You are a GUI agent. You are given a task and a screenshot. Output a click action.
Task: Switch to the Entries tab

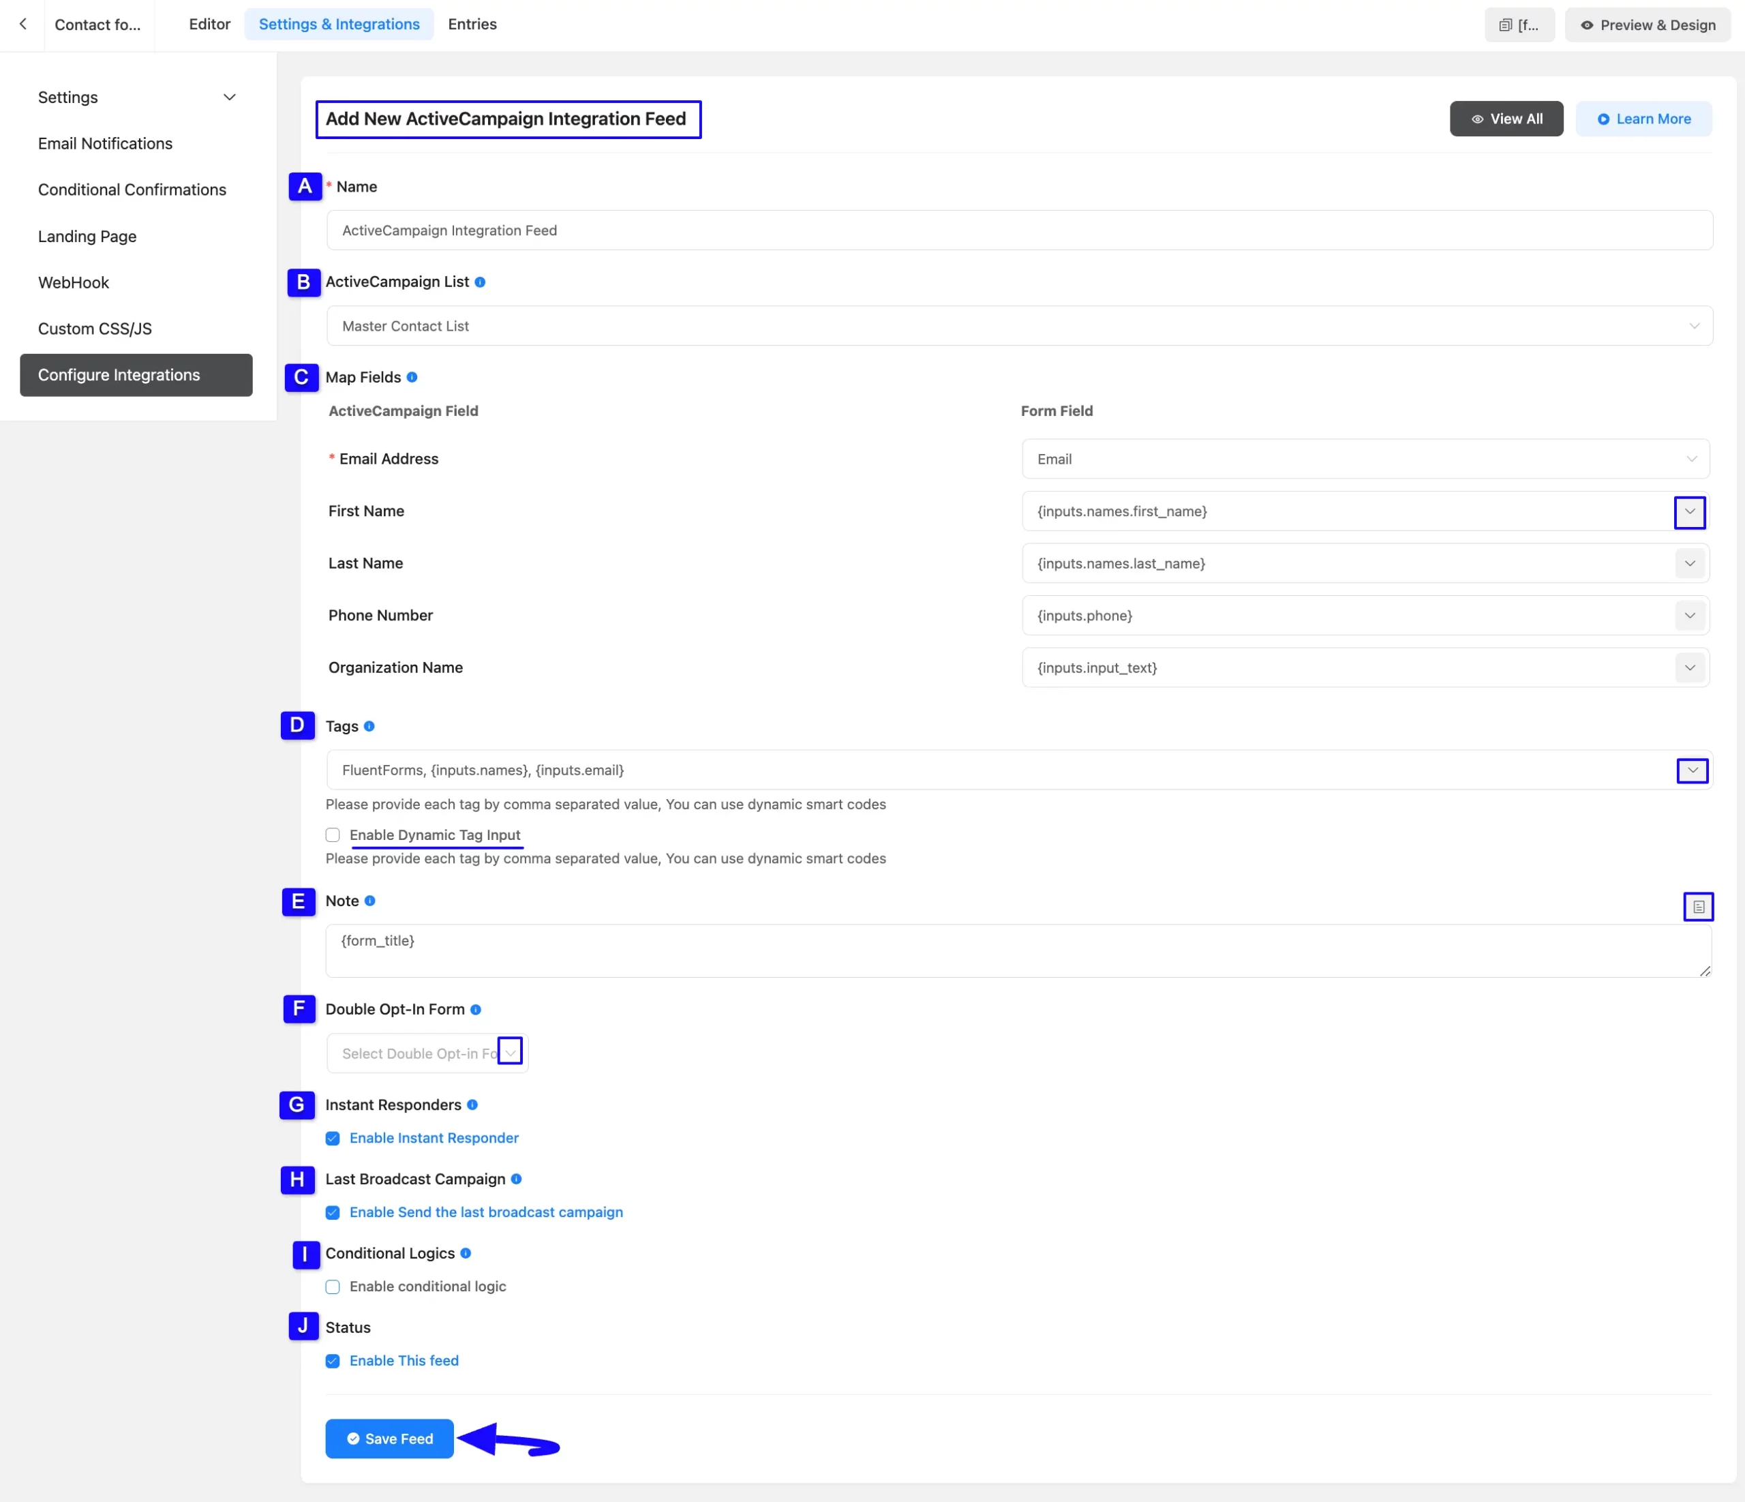472,25
